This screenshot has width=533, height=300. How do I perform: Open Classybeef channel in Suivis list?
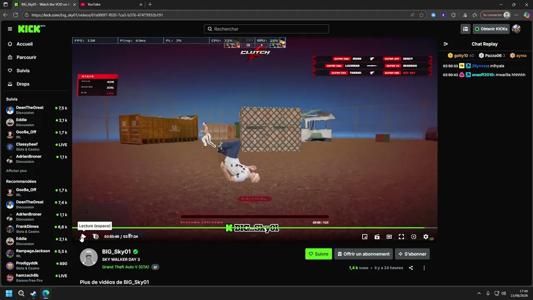coord(36,147)
